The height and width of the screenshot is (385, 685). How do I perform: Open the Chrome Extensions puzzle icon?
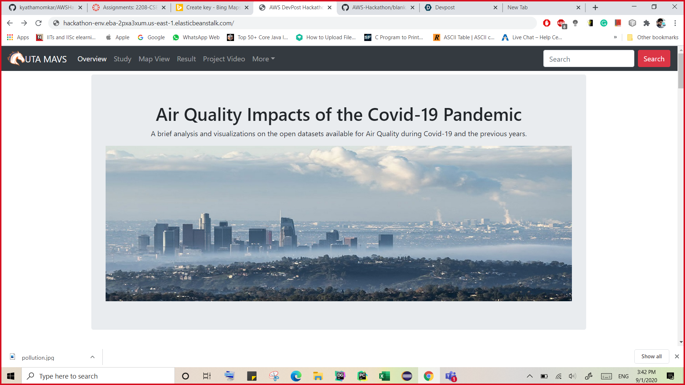[646, 23]
